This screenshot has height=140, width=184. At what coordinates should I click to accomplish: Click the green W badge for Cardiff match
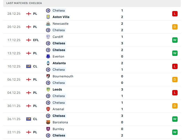[175, 40]
